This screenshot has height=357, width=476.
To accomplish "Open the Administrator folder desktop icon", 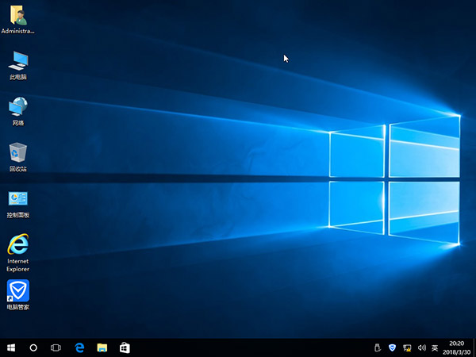I will (x=17, y=16).
